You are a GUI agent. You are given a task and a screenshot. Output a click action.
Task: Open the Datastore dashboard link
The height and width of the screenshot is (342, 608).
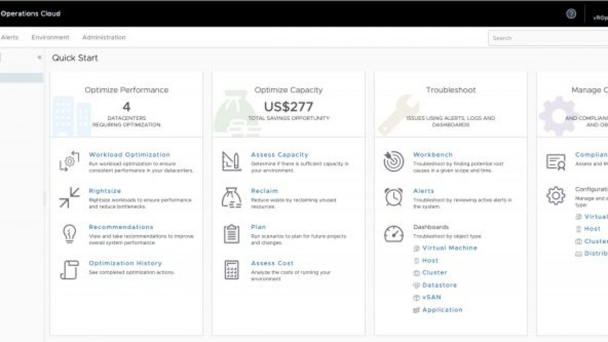pyautogui.click(x=440, y=285)
